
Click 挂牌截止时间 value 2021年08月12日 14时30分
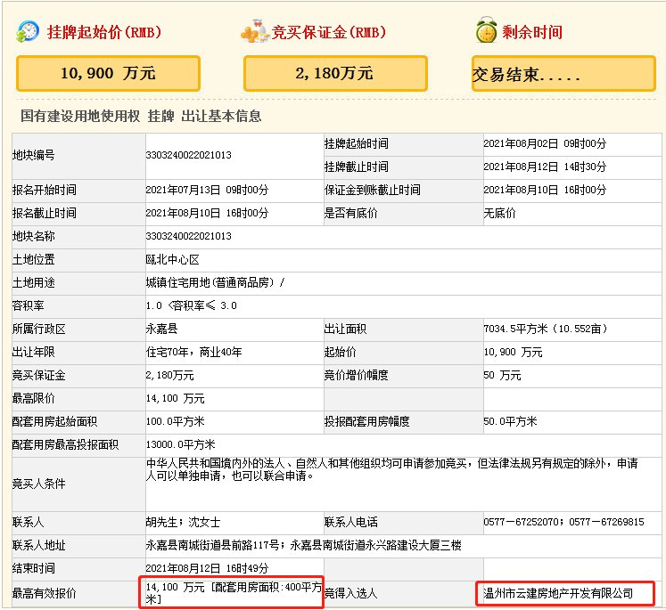[545, 167]
